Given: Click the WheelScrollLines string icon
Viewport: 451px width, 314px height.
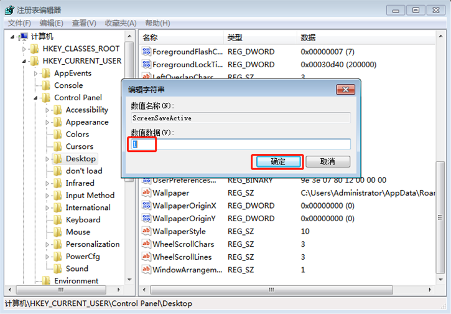Looking at the screenshot, I should (147, 257).
